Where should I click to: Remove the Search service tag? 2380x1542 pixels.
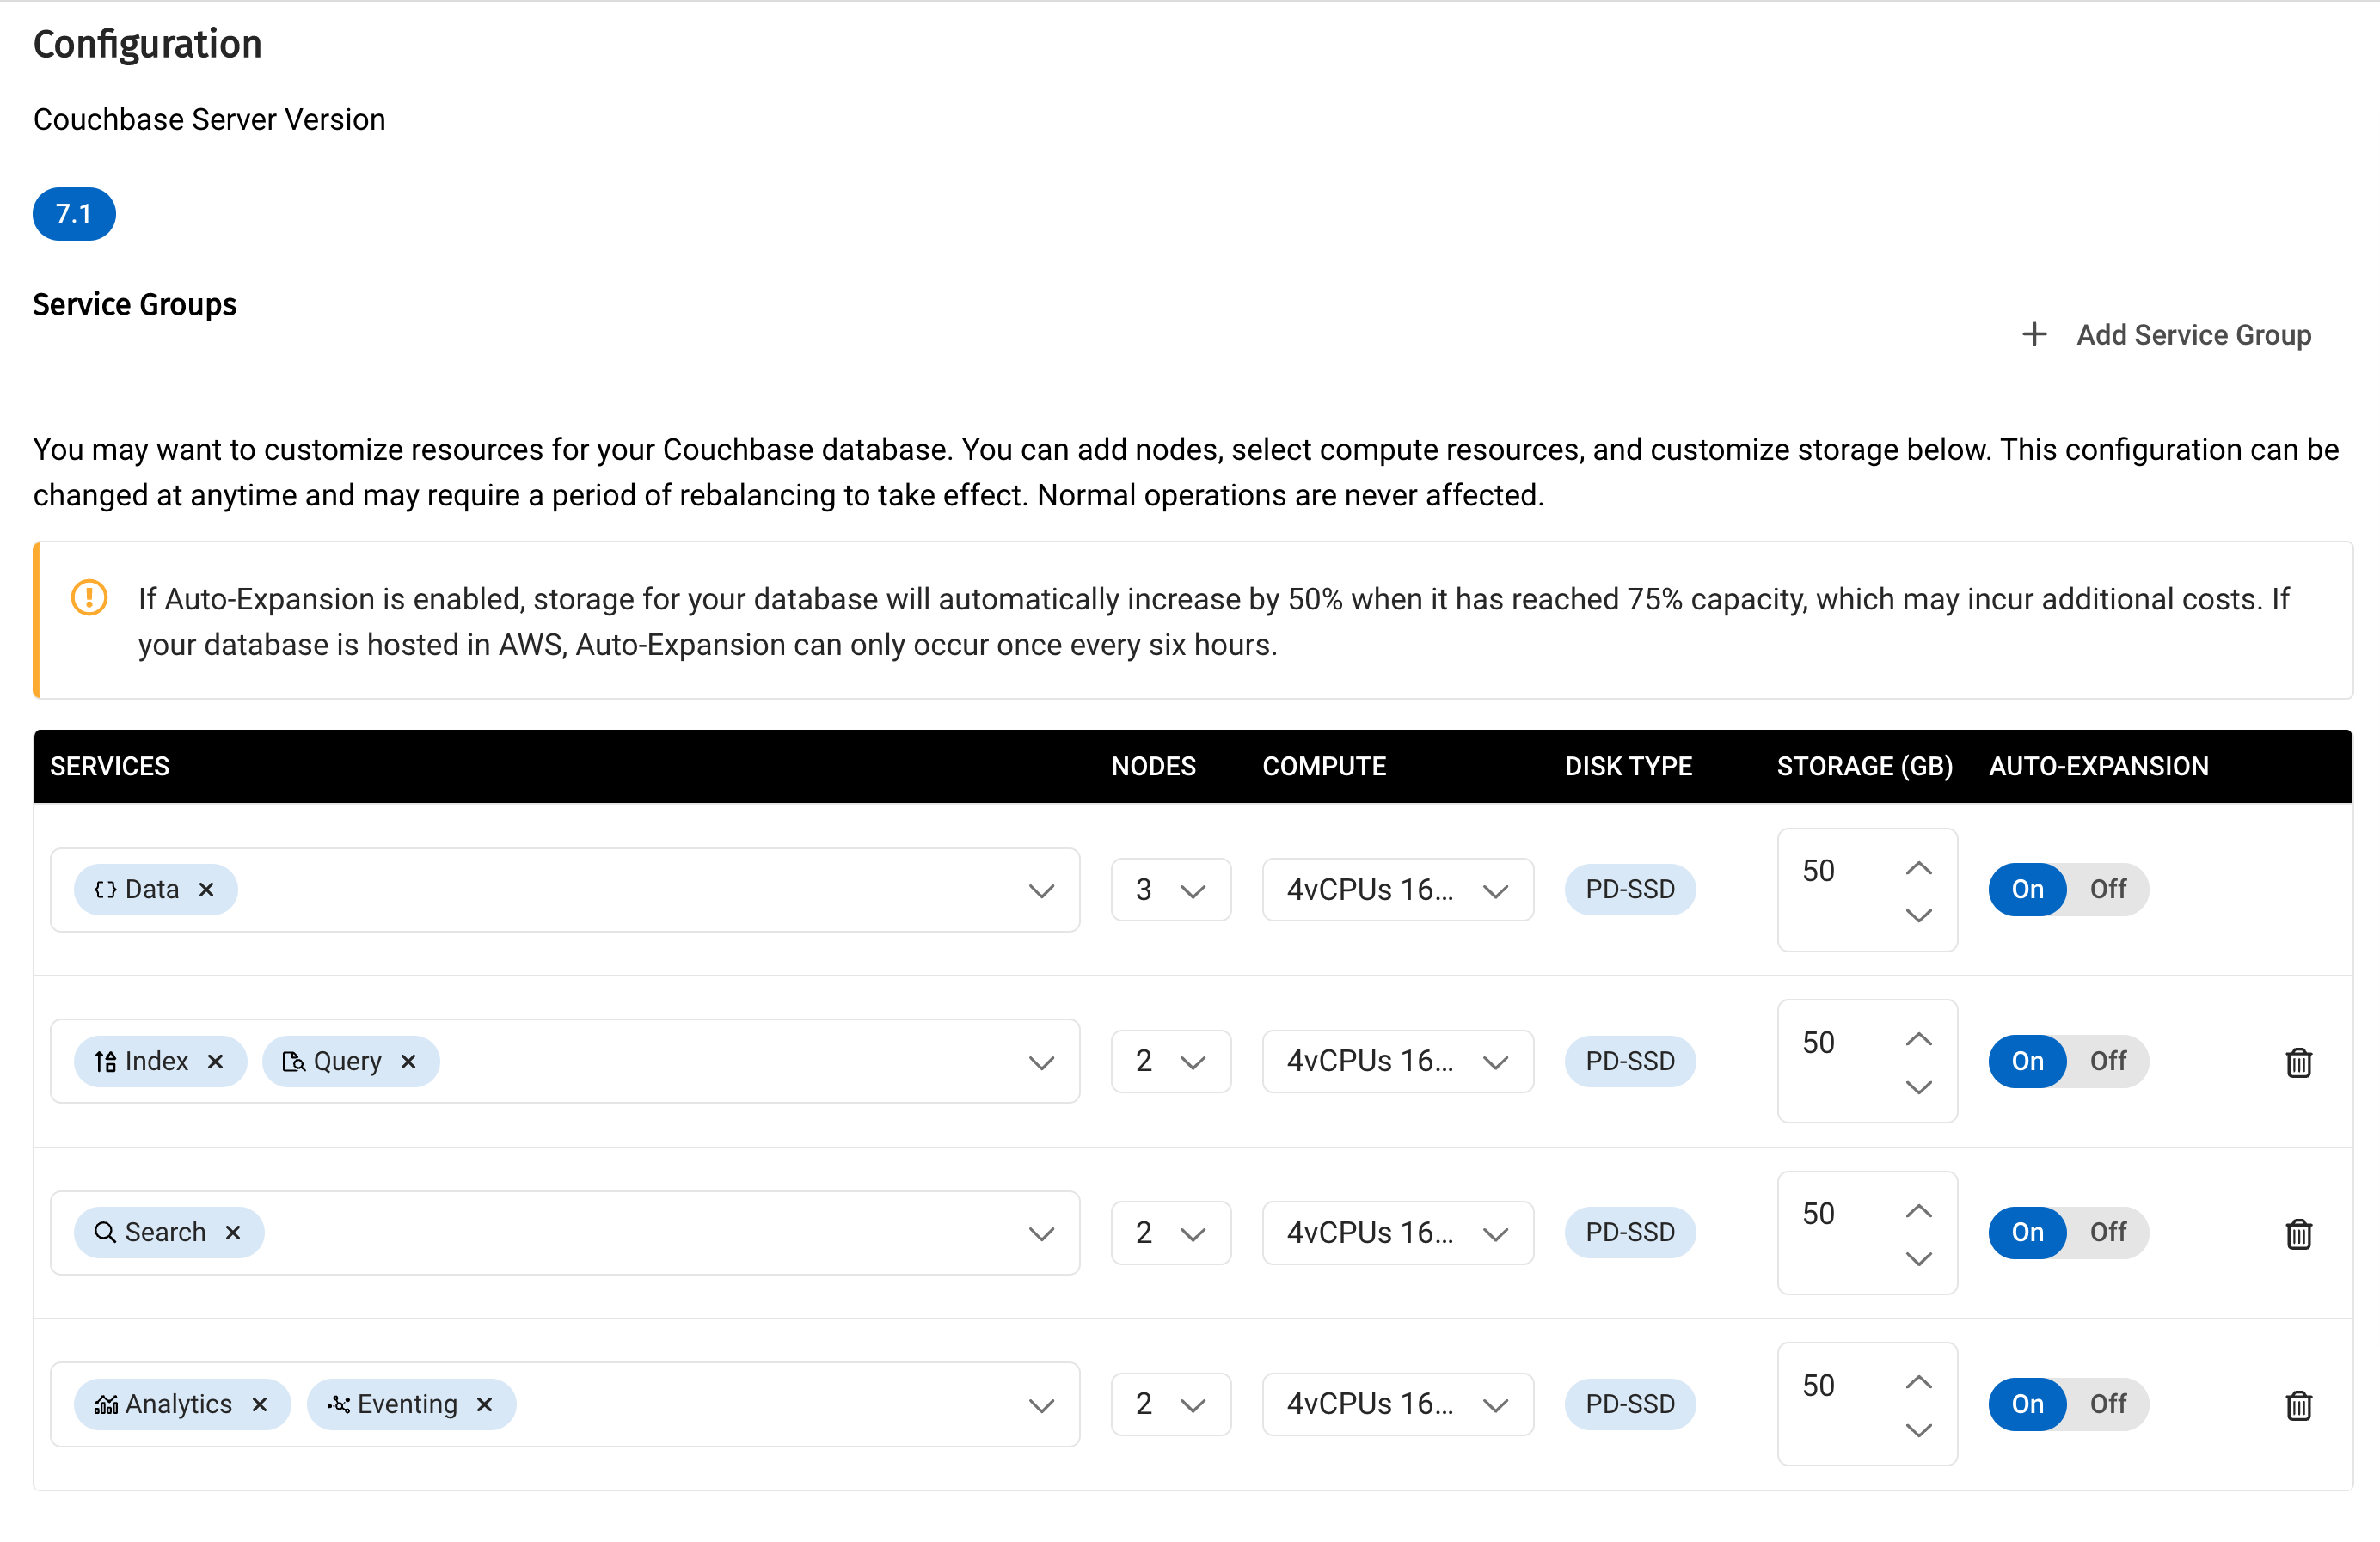[x=233, y=1233]
